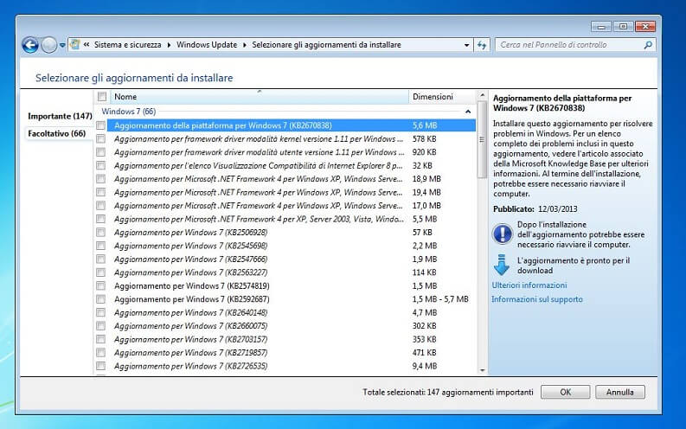
Task: Click the '1,5 MB - 5,7 MB' size cell
Action: [440, 299]
